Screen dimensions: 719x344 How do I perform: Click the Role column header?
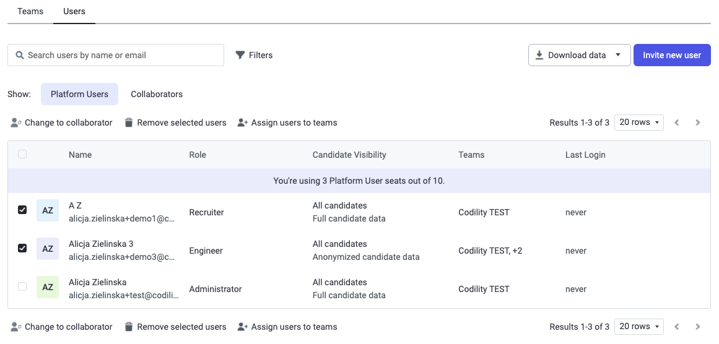(198, 155)
